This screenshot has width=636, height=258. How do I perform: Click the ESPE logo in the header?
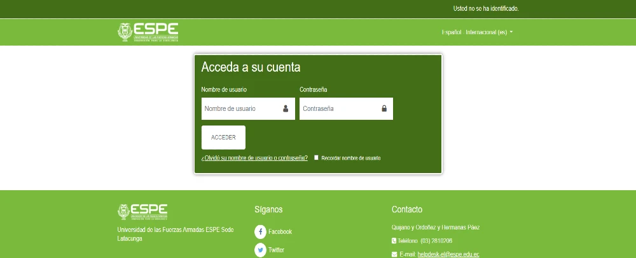[148, 32]
